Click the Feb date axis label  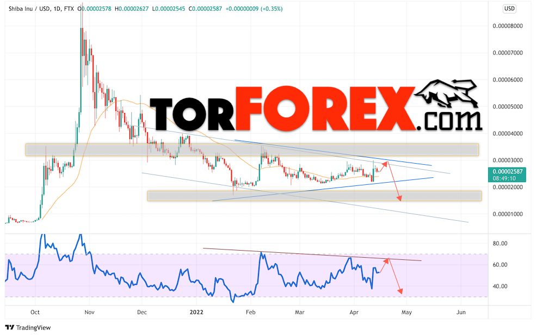[250, 312]
